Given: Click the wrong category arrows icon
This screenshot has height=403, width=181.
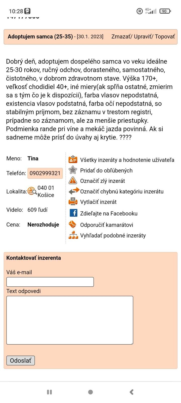Looking at the screenshot, I should [74, 191].
